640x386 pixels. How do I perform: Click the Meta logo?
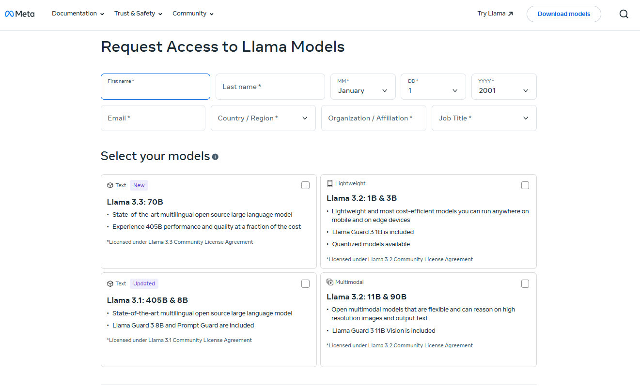point(20,14)
